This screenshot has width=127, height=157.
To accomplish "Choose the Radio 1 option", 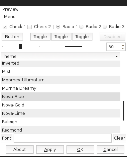I will click(x=58, y=27).
